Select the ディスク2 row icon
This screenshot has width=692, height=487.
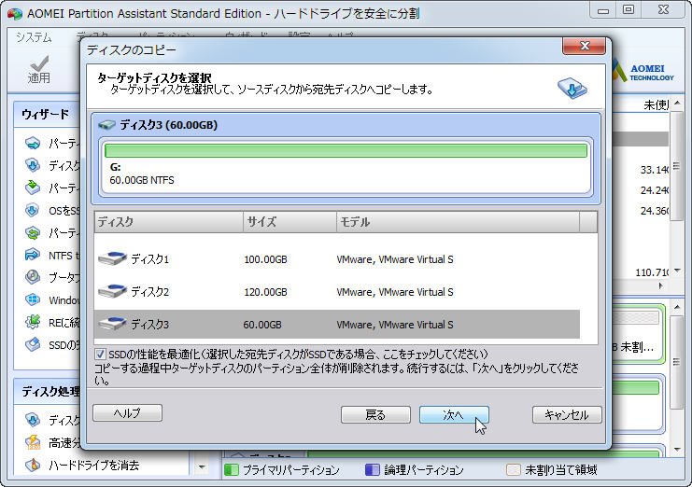pyautogui.click(x=113, y=291)
